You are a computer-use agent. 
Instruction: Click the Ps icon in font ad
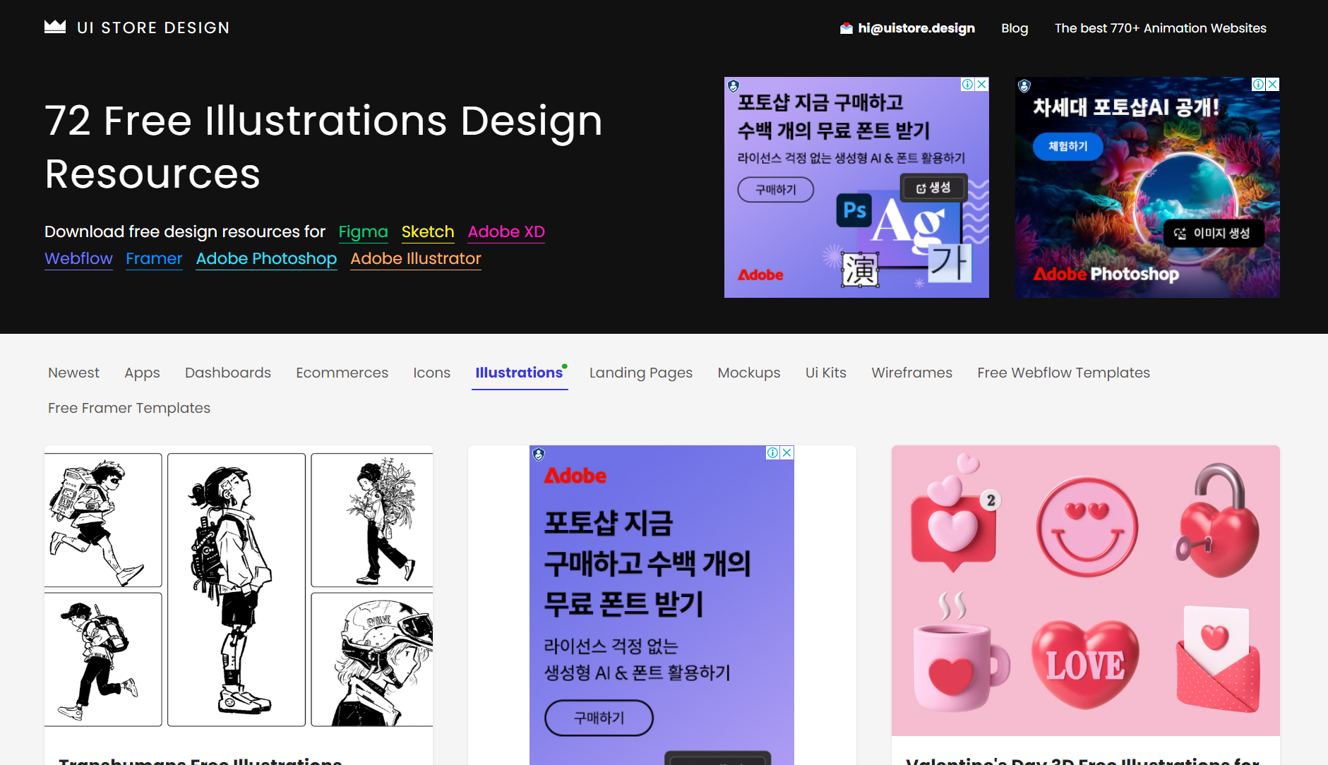(x=854, y=210)
